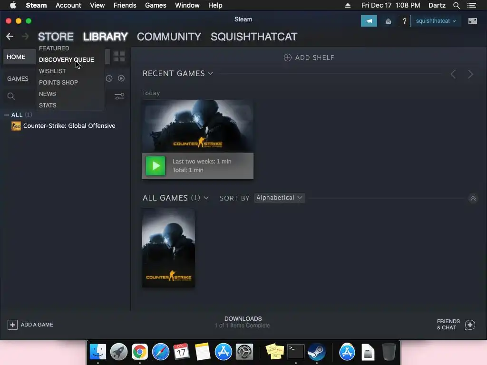Open the inbox envelope icon
Viewport: 487px width, 365px height.
(x=388, y=21)
